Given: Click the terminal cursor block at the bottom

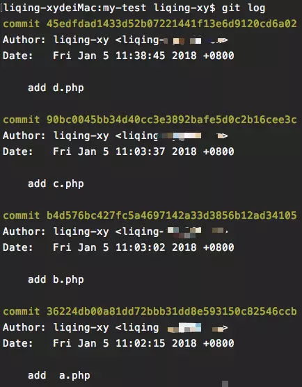Looking at the screenshot, I should 225,384.
